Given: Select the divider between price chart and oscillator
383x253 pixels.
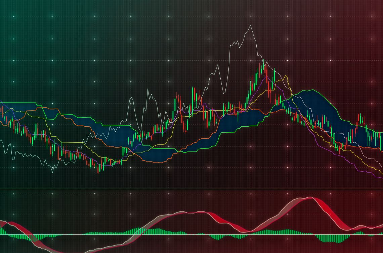Looking at the screenshot, I should pos(191,189).
